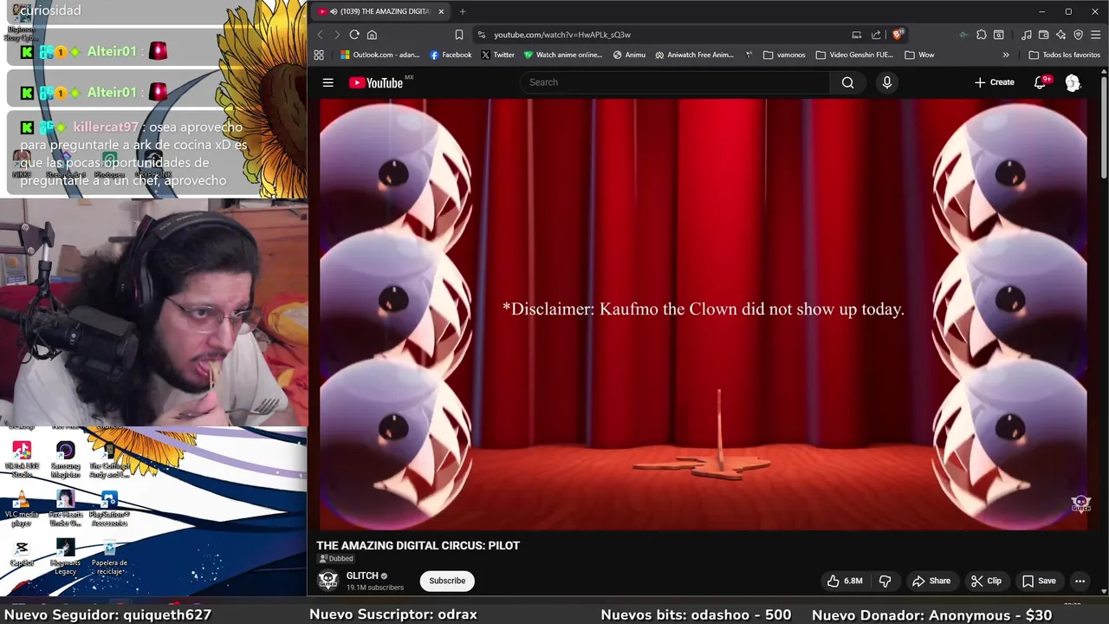Expand the Wow bookmarks folder
1109x624 pixels.
[x=919, y=55]
